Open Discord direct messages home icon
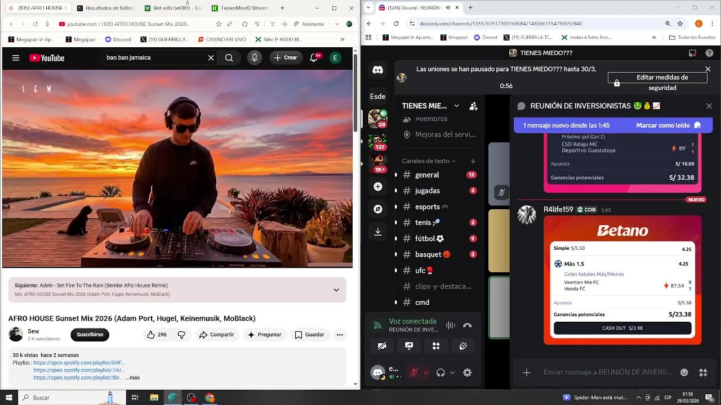The width and height of the screenshot is (721, 405). [x=378, y=70]
